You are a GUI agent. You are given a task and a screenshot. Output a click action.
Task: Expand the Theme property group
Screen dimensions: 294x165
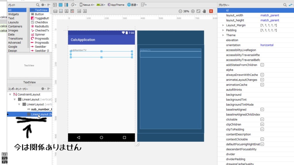[223, 35]
